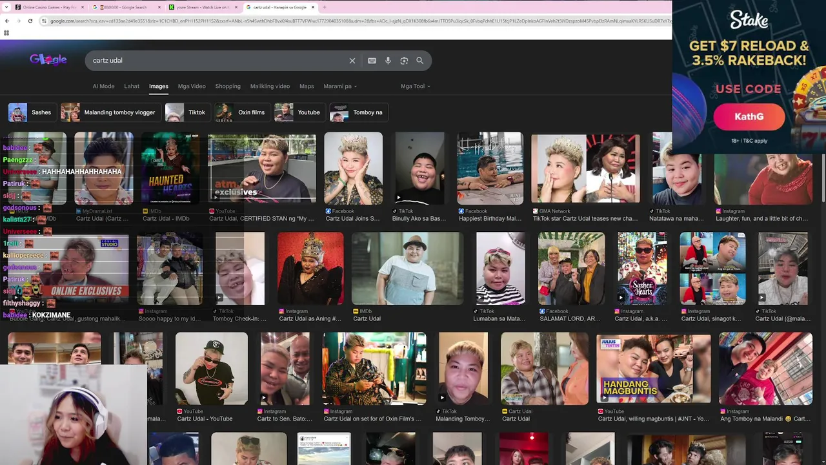Expand the Marami pa dropdown
Viewport: 826px width, 465px height.
point(340,86)
